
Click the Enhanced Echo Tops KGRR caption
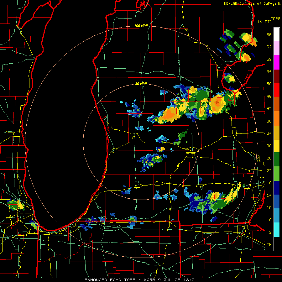[141, 280]
